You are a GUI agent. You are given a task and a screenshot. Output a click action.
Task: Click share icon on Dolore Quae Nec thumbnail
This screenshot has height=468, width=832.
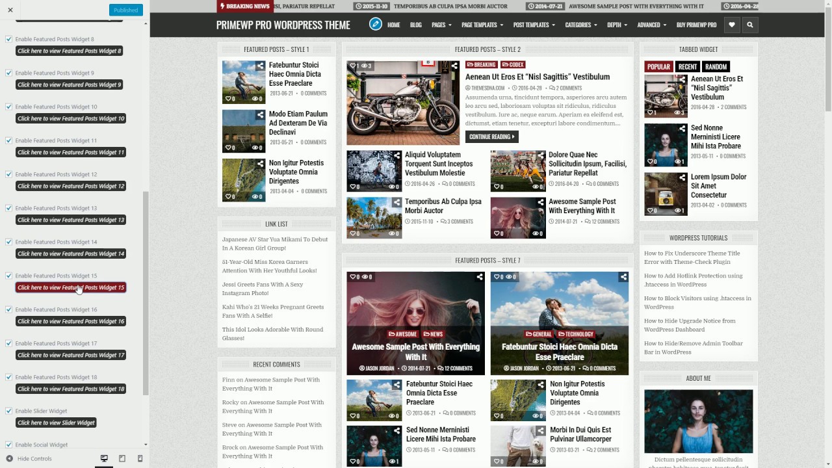tap(540, 155)
